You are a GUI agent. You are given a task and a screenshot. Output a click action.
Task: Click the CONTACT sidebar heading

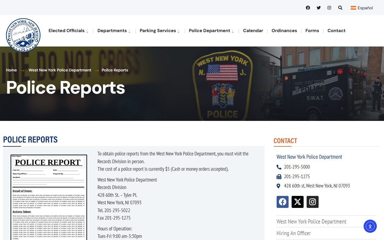point(285,141)
